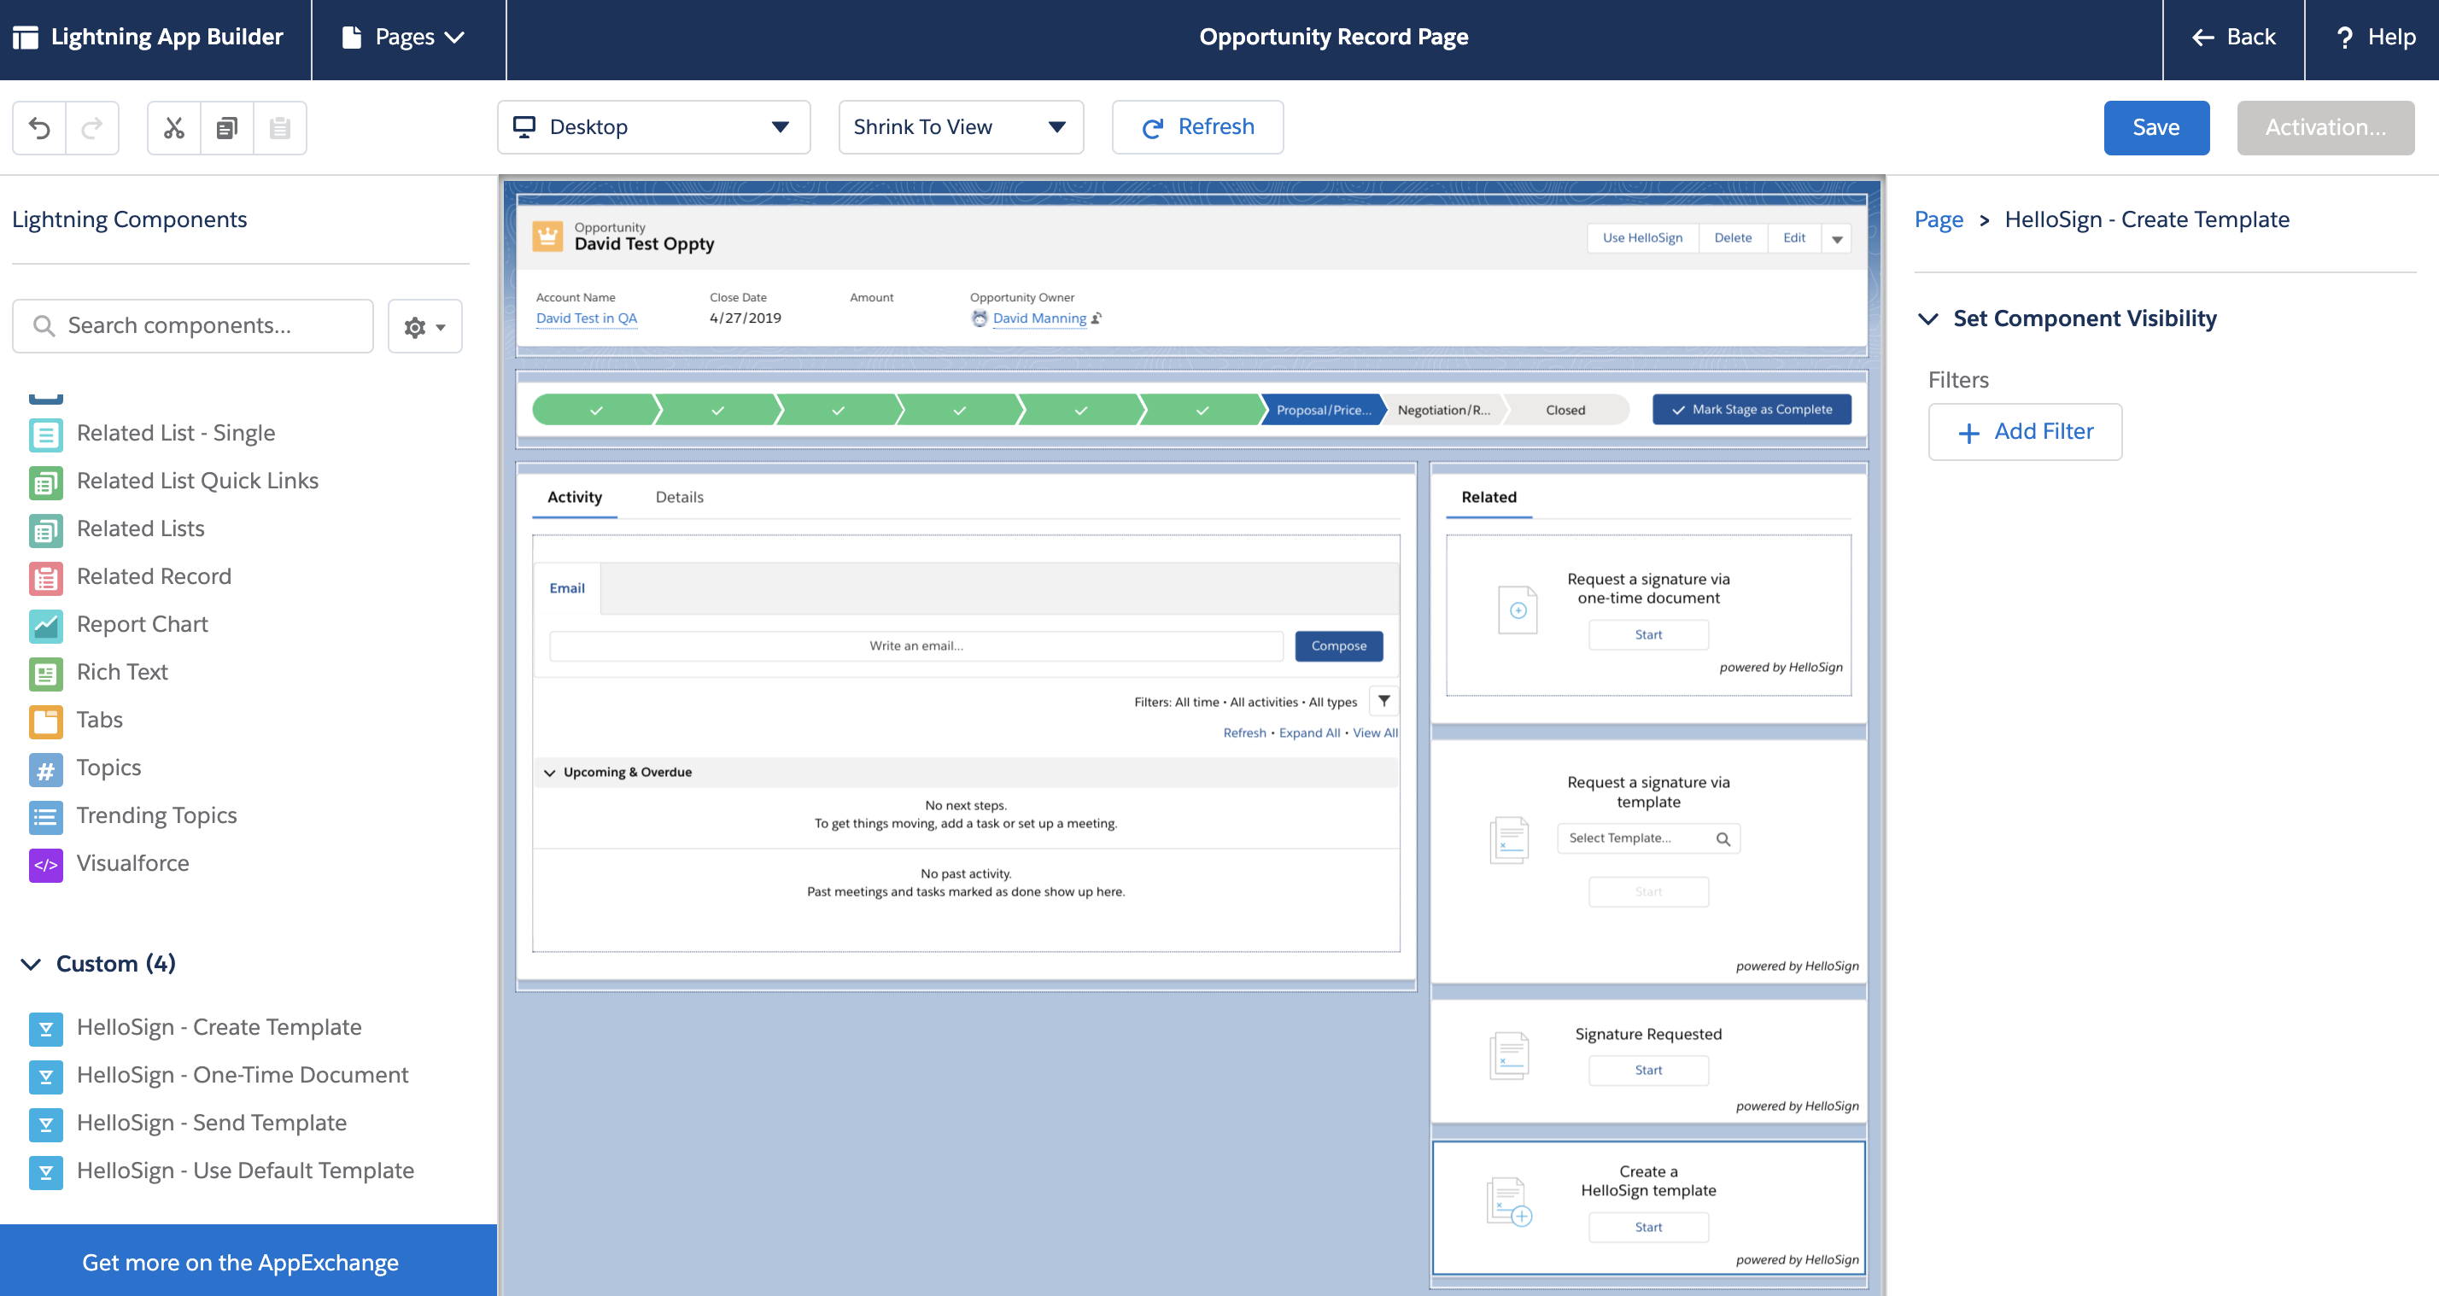Screen dimensions: 2439x1296
Task: Open the Pages menu
Action: [404, 38]
